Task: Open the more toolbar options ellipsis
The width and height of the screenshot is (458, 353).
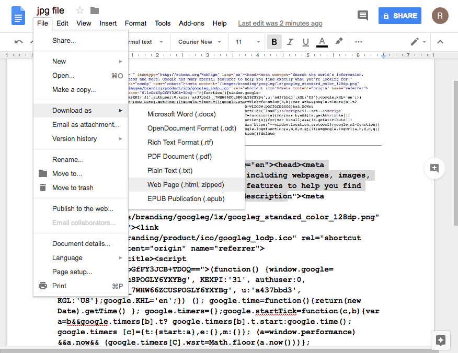Action: point(359,42)
